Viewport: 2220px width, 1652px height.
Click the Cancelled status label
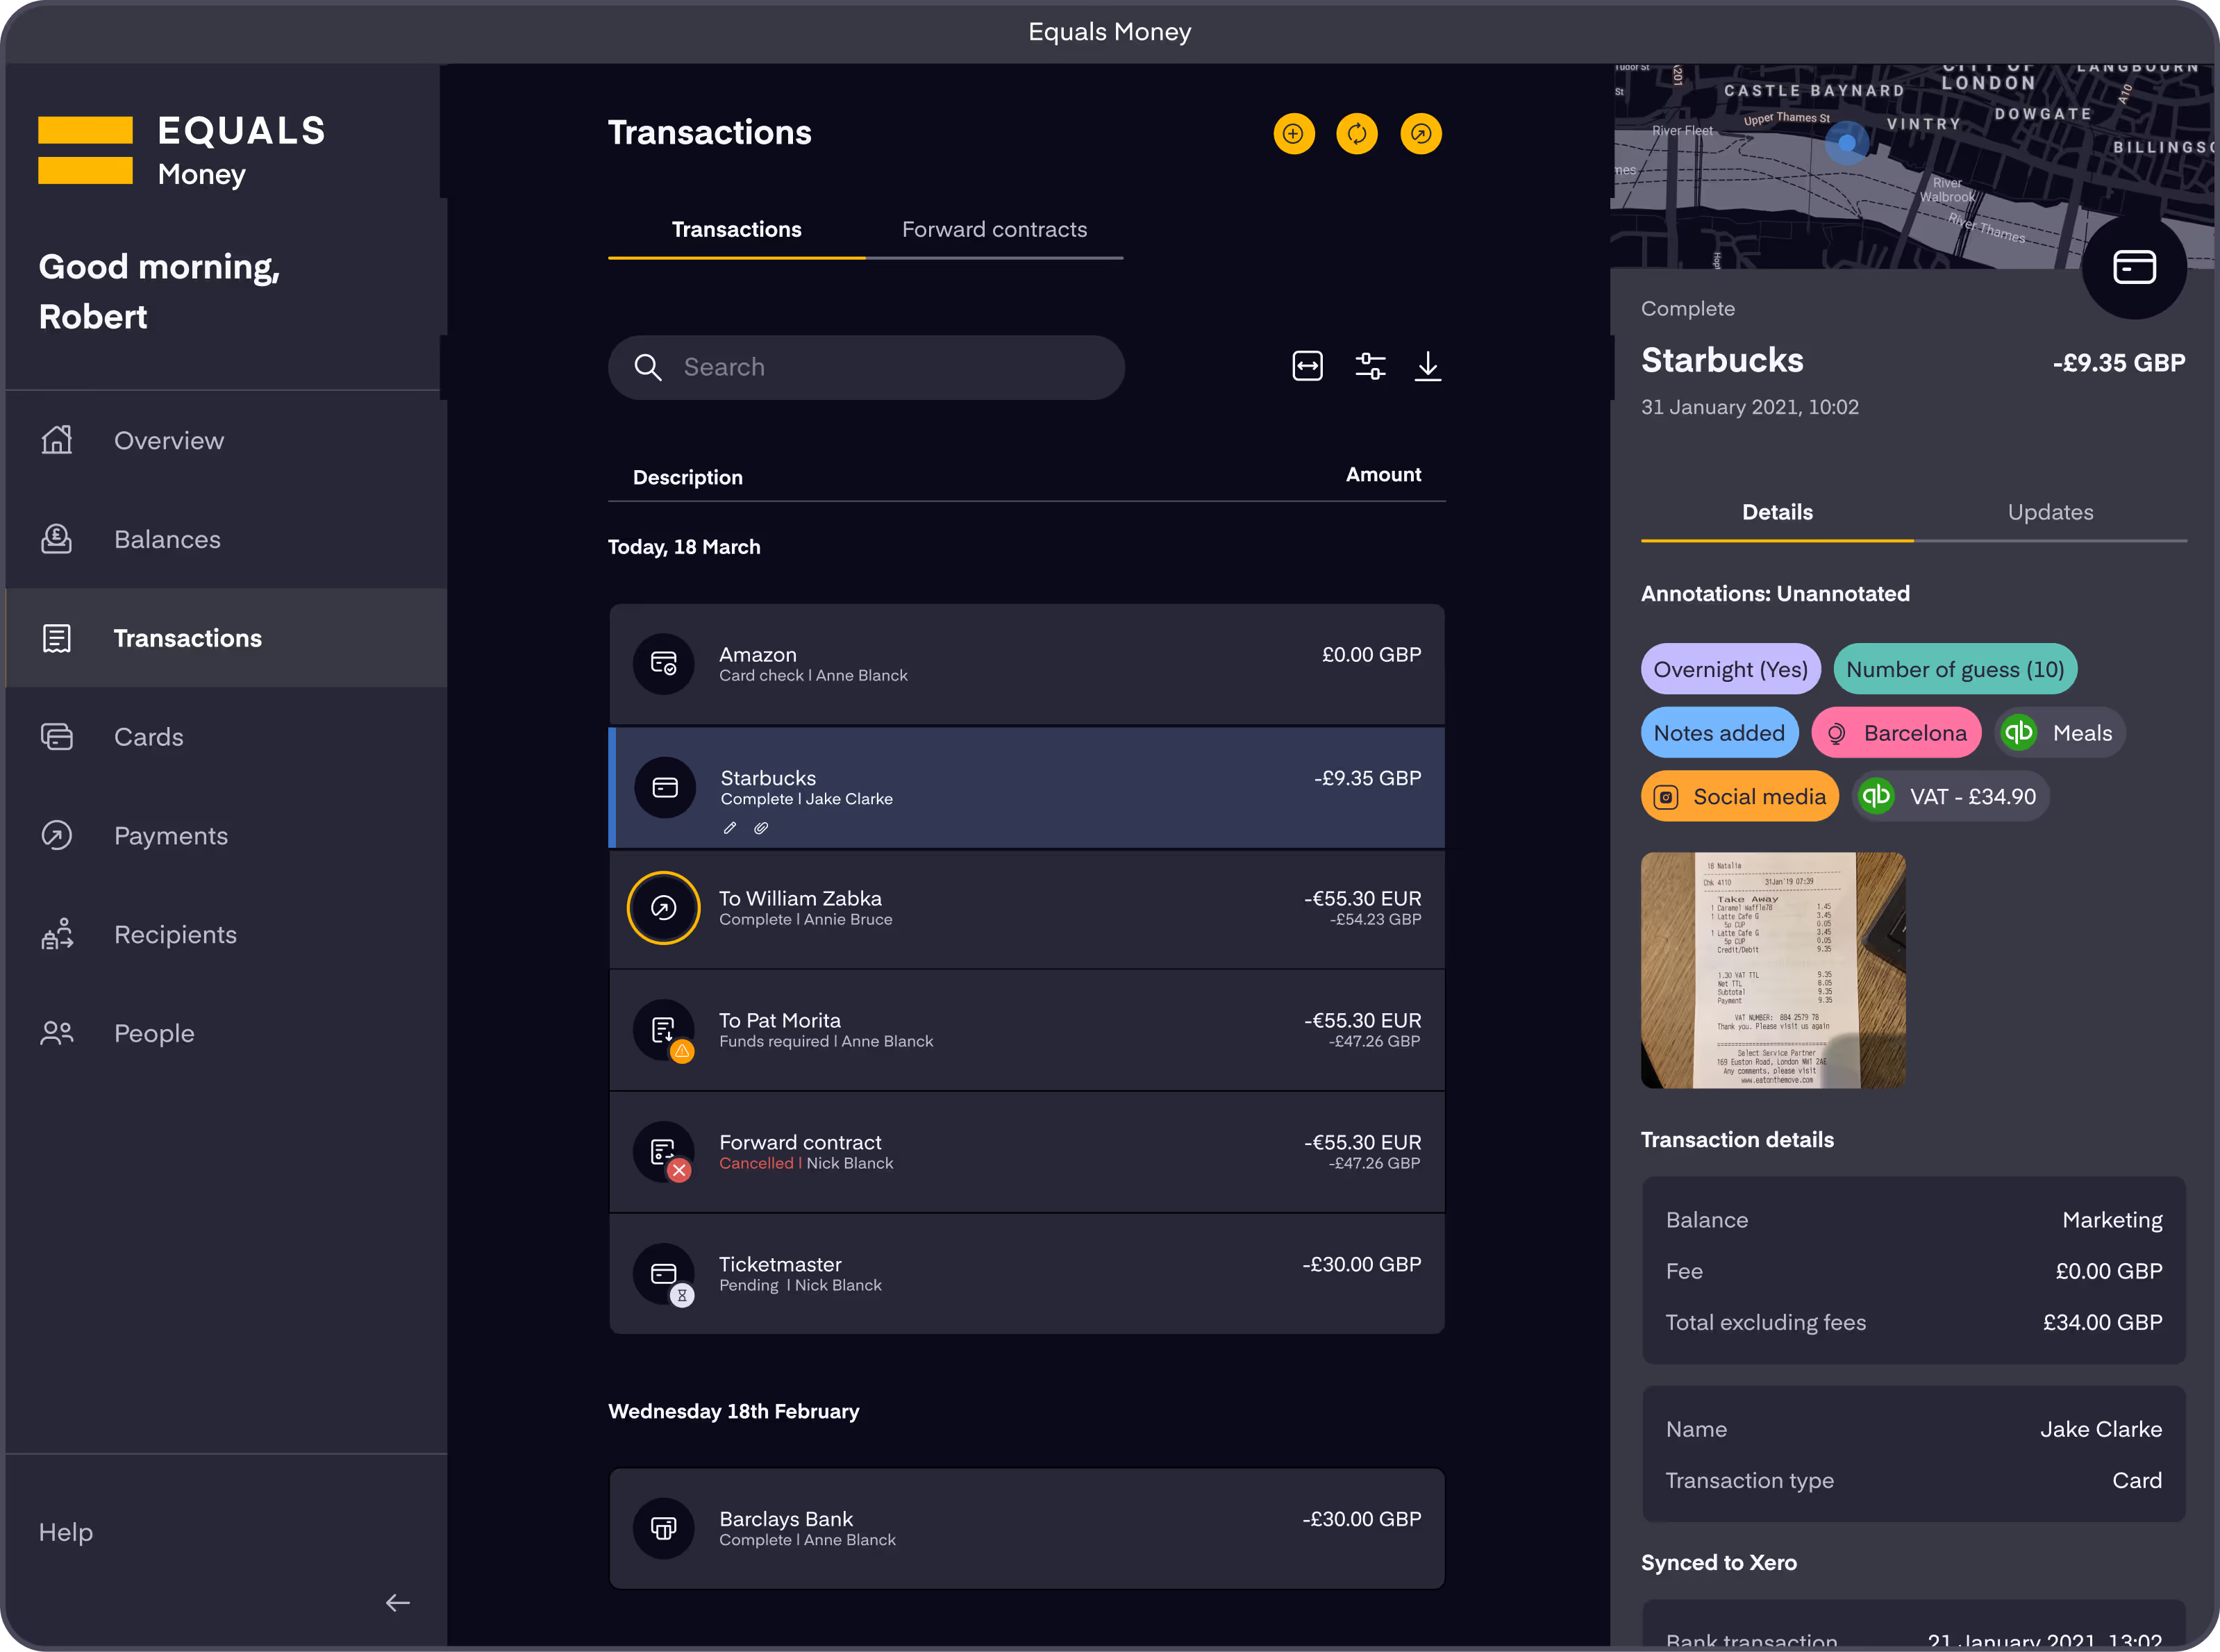tap(756, 1163)
